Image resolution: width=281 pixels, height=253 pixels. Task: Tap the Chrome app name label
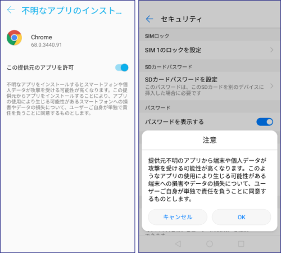click(x=42, y=37)
